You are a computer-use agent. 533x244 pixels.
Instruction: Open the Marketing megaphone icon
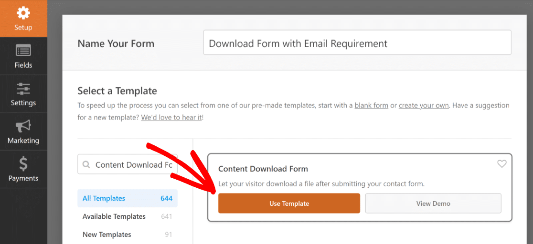pyautogui.click(x=23, y=126)
